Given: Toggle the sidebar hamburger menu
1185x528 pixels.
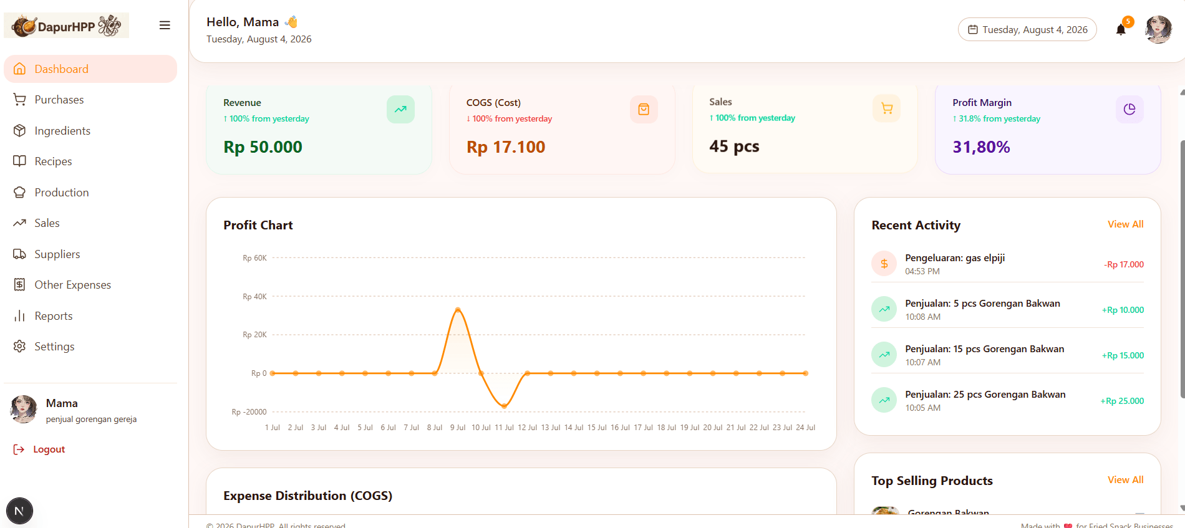Looking at the screenshot, I should [x=165, y=26].
